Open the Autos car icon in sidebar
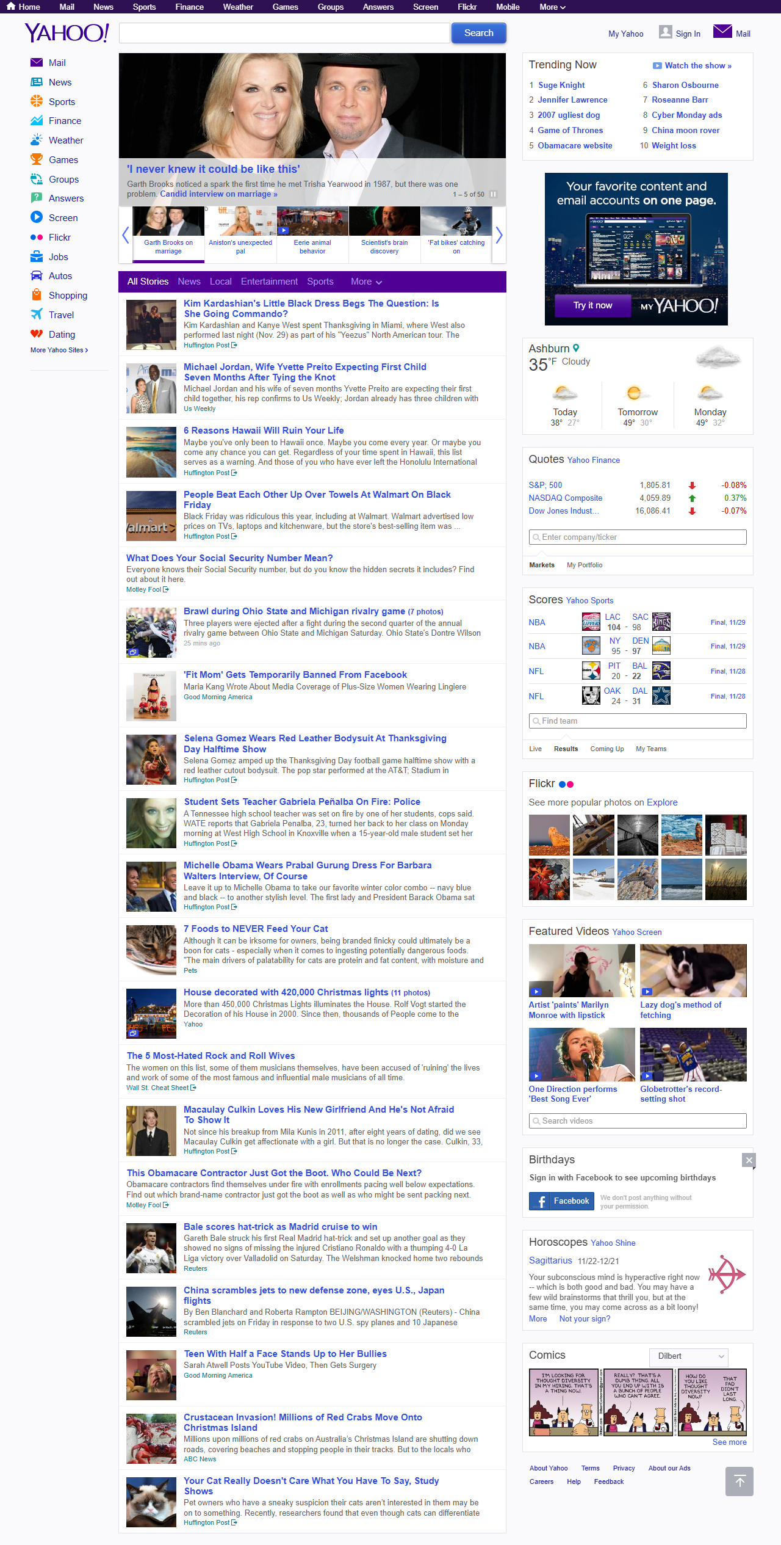The image size is (781, 1545). (37, 275)
